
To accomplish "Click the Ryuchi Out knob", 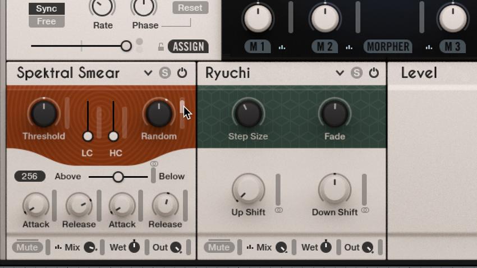I will [x=368, y=248].
